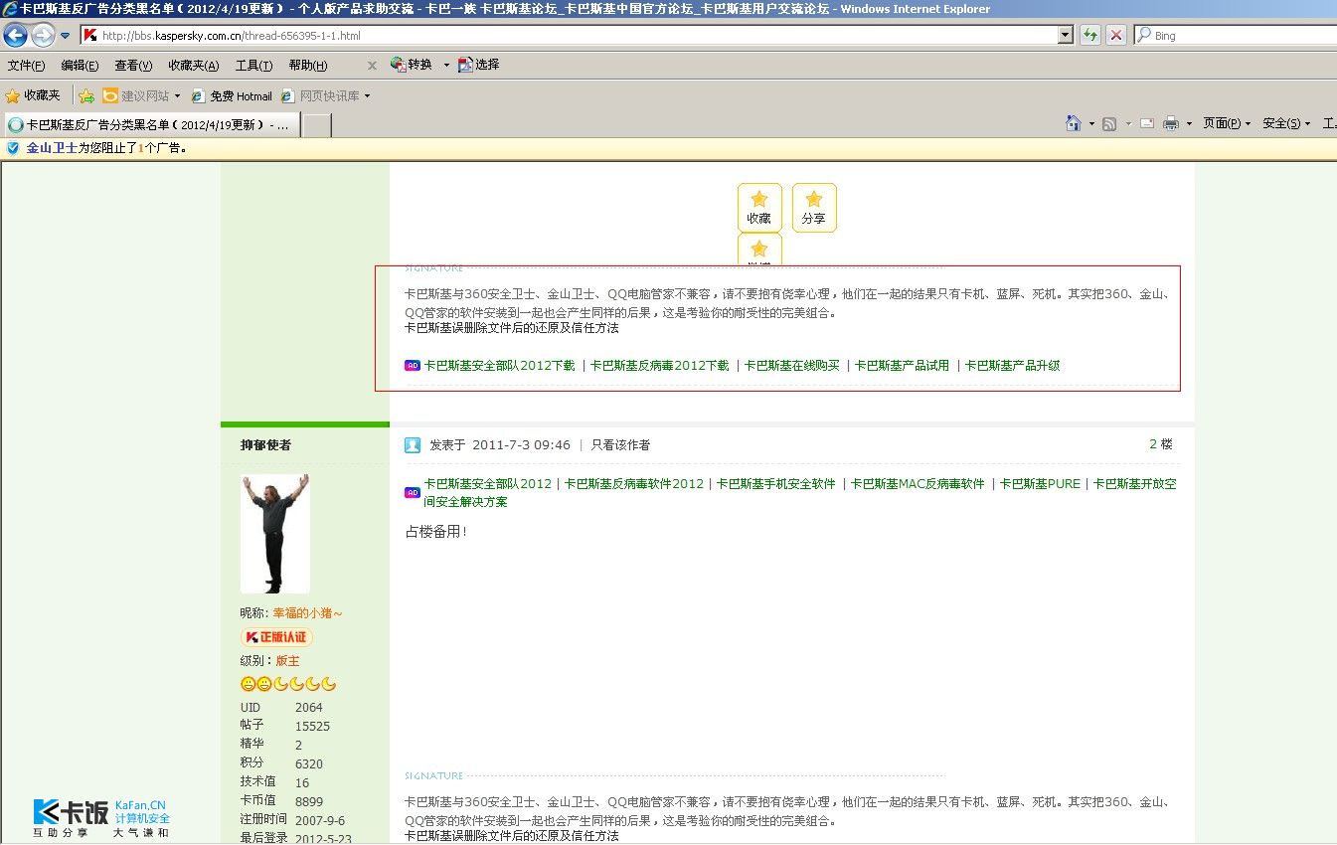Click the 版主 level link
The width and height of the screenshot is (1337, 845).
pos(287,661)
